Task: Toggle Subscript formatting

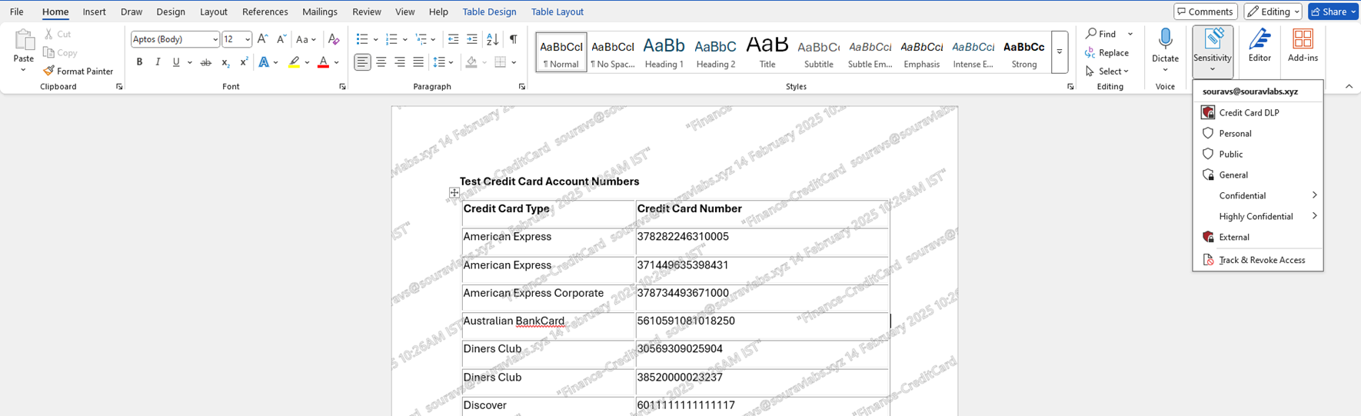Action: click(225, 62)
